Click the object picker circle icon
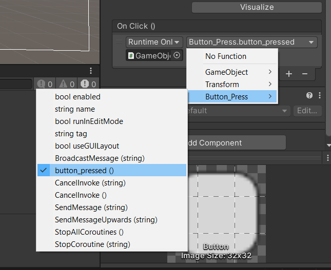331x270 pixels. tap(177, 55)
